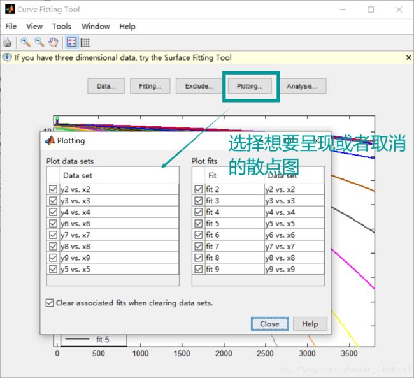
Task: Select 'y8 vs. x8' in fit 8 row
Action: pyautogui.click(x=280, y=258)
